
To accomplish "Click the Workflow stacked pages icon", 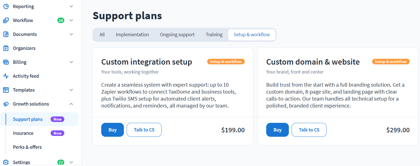I will point(6,20).
